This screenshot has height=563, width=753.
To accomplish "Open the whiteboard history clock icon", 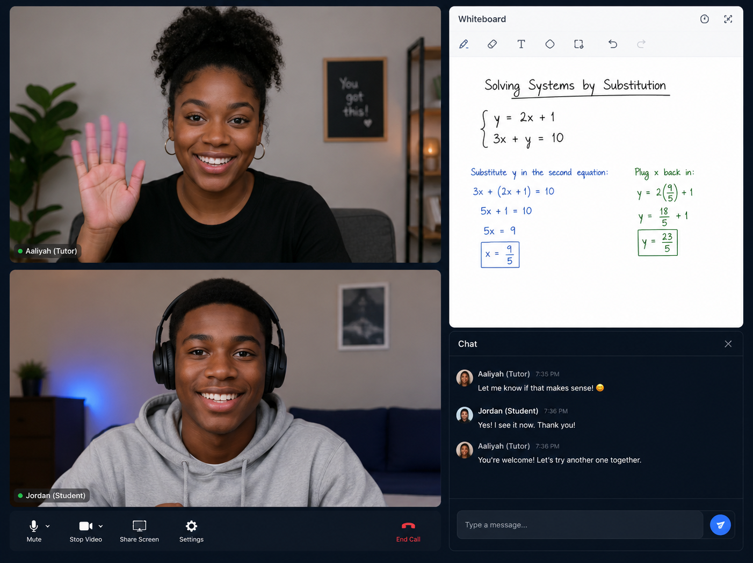I will point(705,19).
